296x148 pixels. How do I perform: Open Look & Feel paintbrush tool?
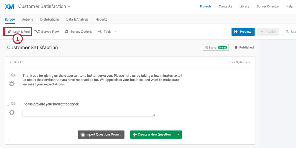coord(9,32)
